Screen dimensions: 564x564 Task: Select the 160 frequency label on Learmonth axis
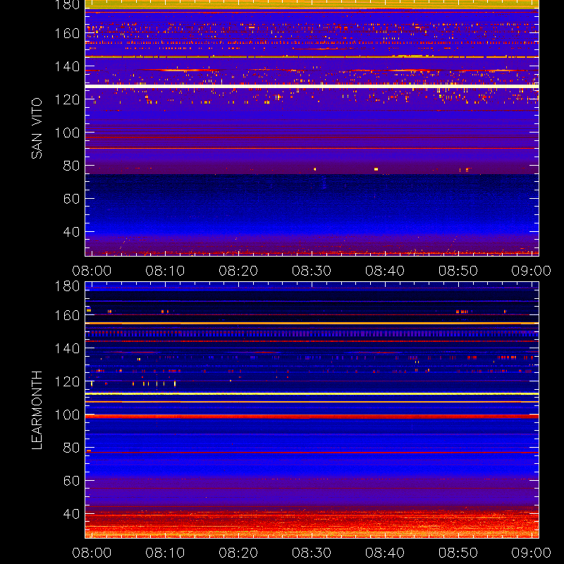[x=67, y=315]
